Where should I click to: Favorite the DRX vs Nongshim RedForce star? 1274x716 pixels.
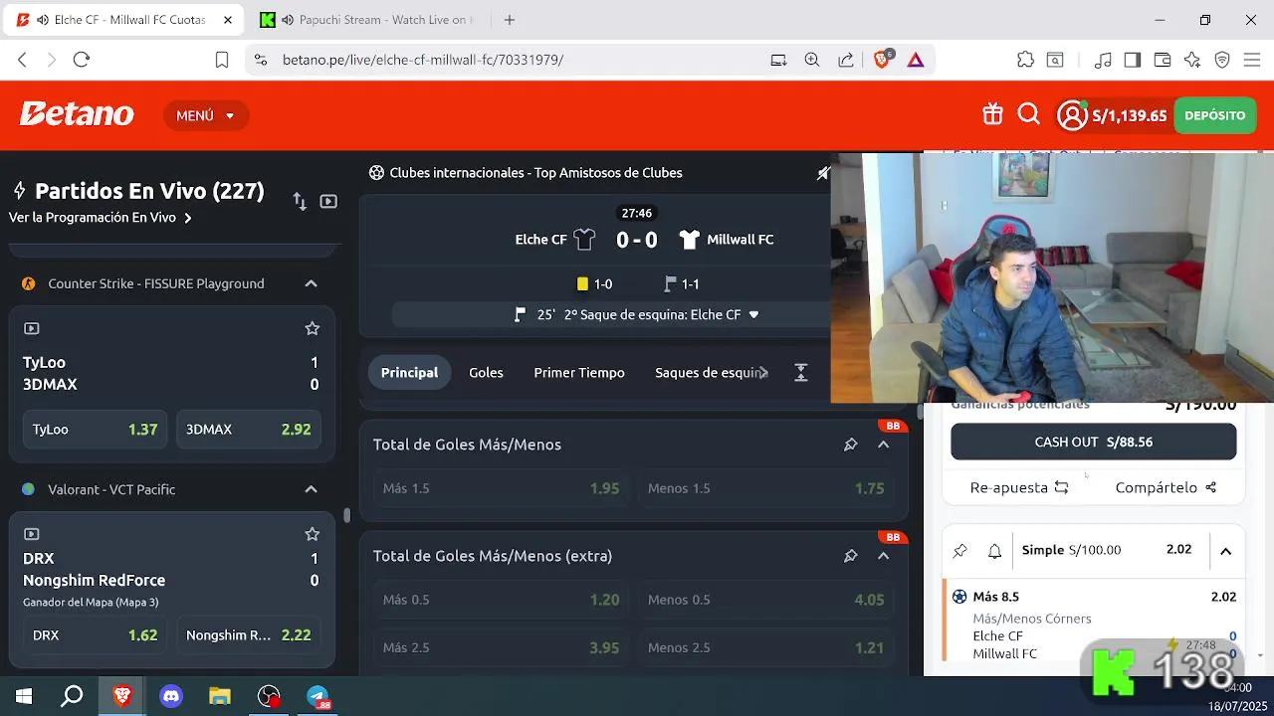pos(312,534)
